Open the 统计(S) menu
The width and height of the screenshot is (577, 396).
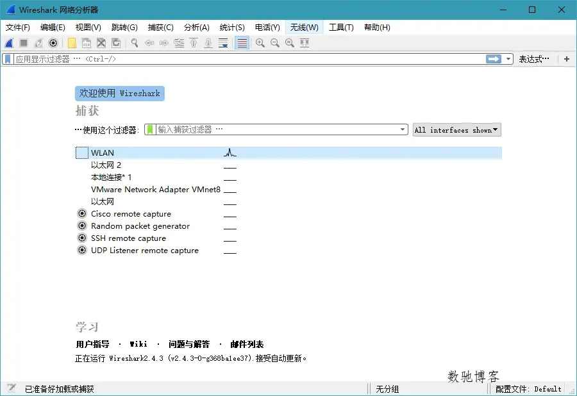click(x=232, y=27)
